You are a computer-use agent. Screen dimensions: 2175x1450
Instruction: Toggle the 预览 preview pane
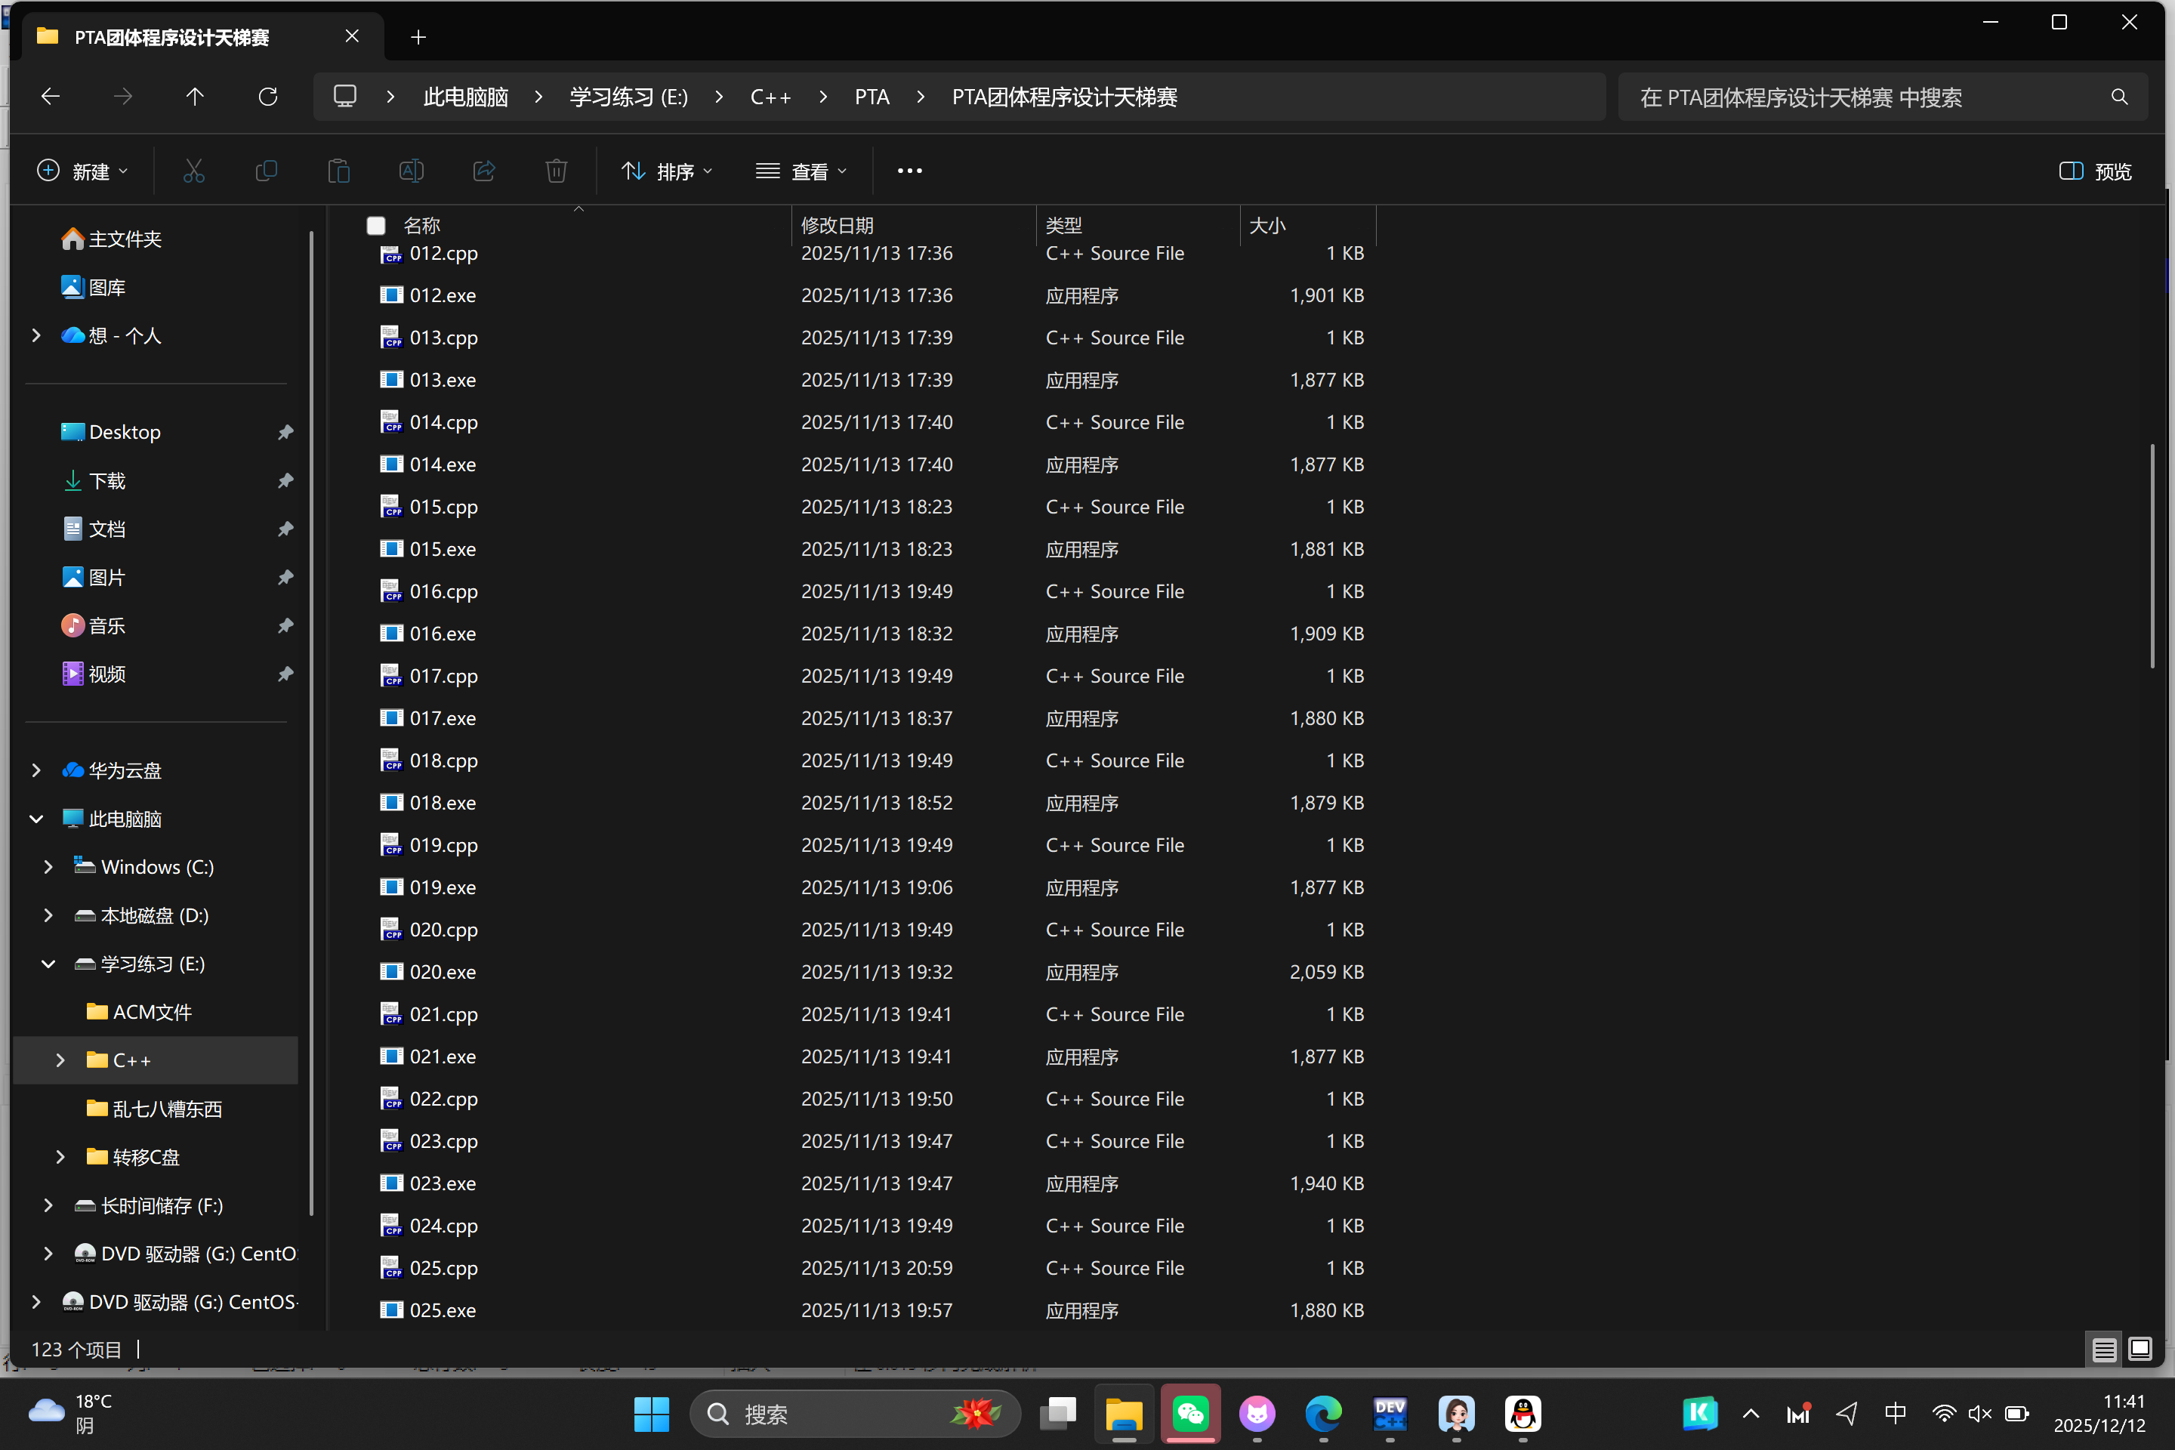[x=2096, y=171]
